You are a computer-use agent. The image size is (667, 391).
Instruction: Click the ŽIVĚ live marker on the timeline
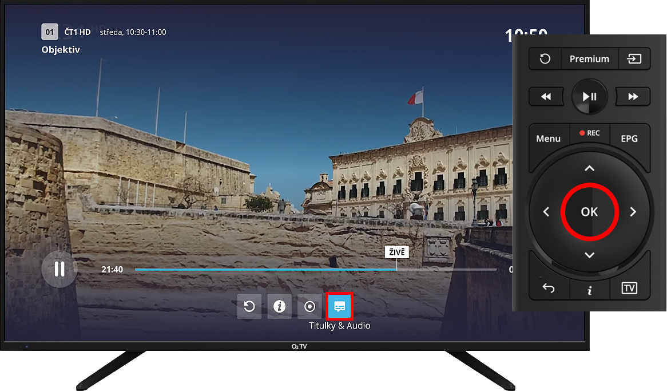point(396,252)
